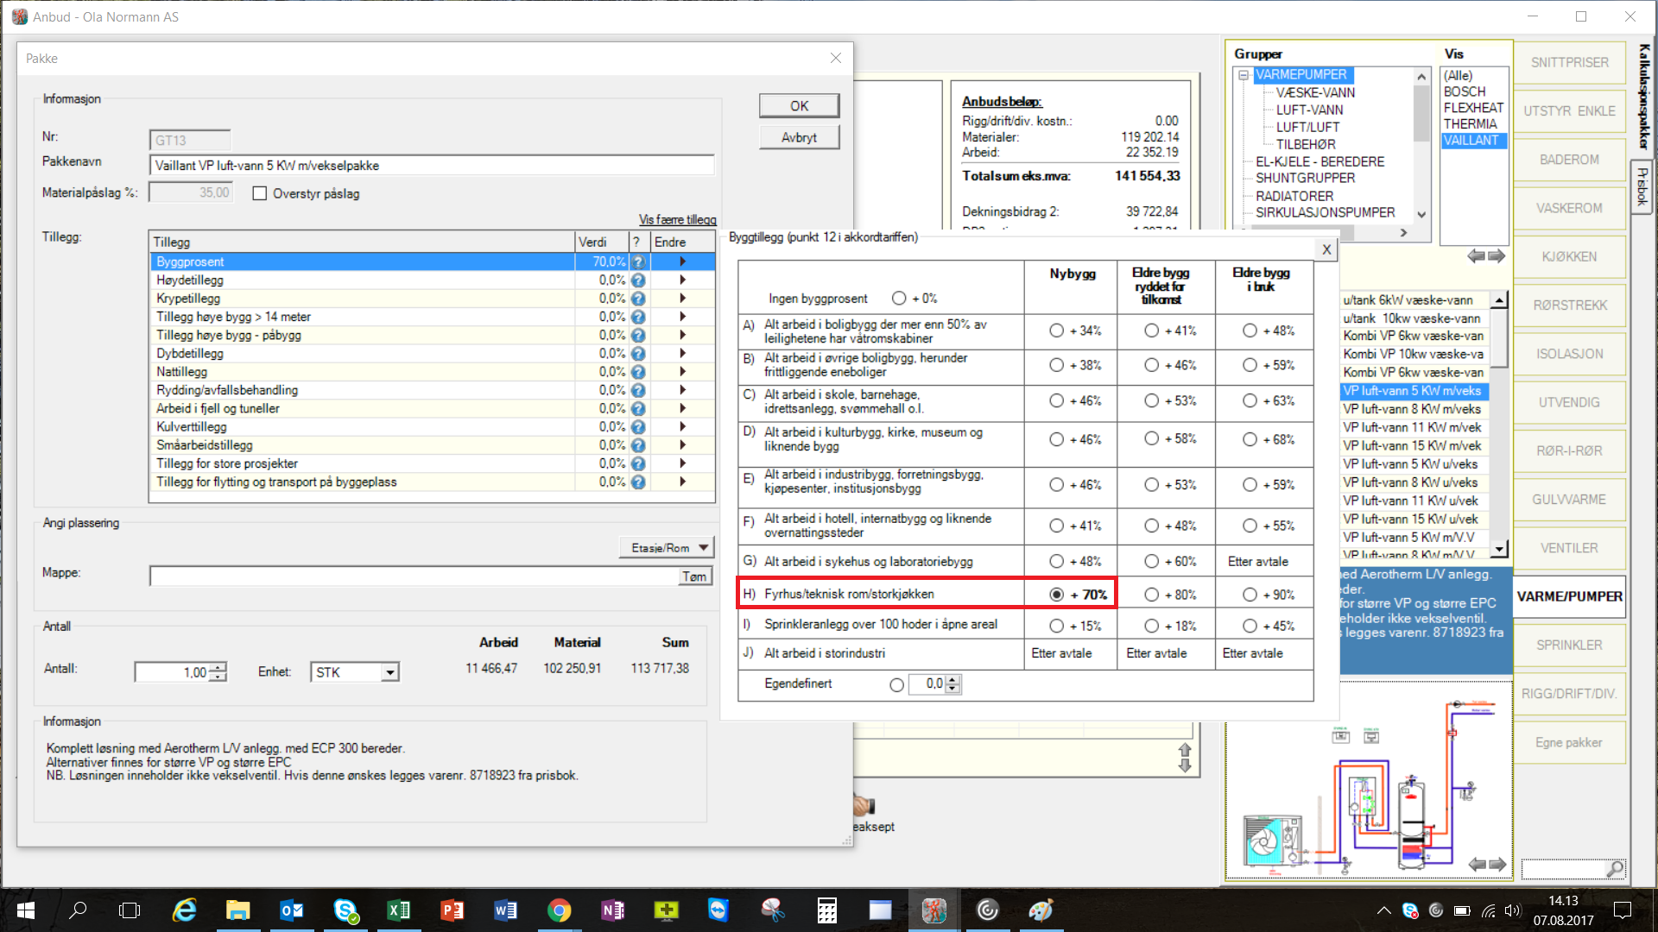
Task: Expand Byggprosent Endre arrow
Action: pos(683,261)
